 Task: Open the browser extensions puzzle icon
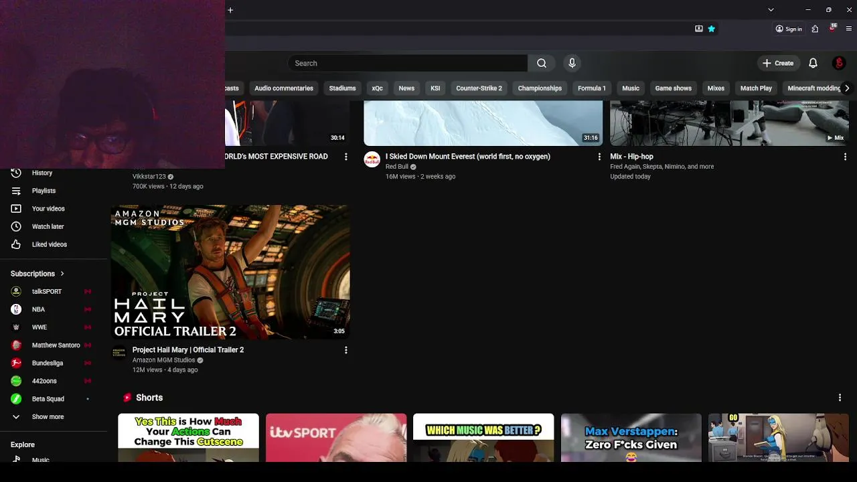pos(815,29)
